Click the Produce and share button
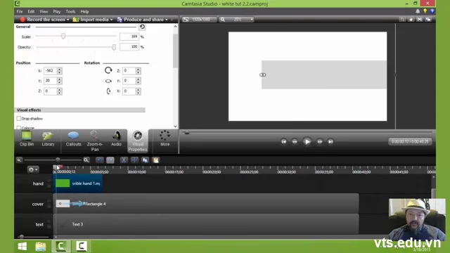 [x=141, y=20]
